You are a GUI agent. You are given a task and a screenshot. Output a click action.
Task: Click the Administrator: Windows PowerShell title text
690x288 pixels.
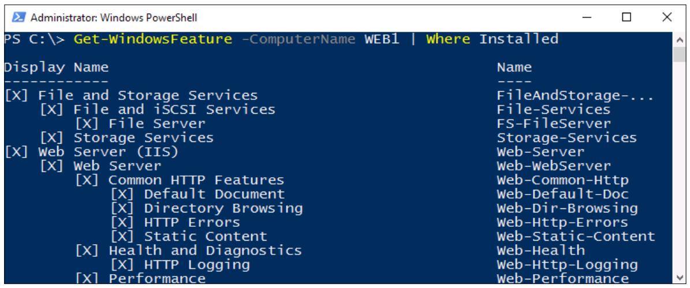(x=114, y=18)
